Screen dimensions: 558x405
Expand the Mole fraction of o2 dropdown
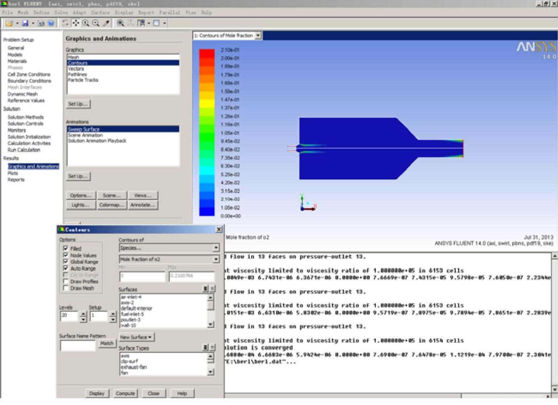click(216, 259)
